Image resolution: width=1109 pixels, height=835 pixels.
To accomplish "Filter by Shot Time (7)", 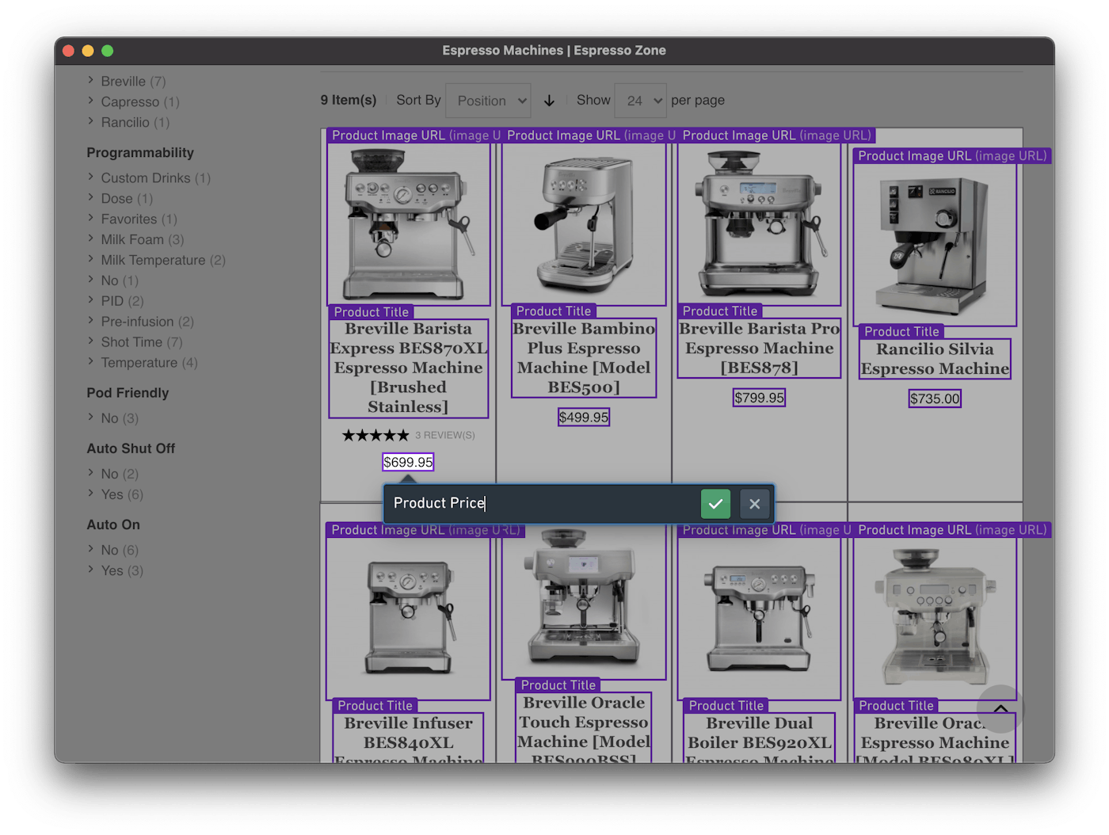I will 142,343.
